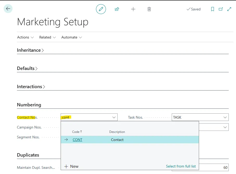Expand the Defaults section
Image resolution: width=236 pixels, height=174 pixels.
(27, 68)
